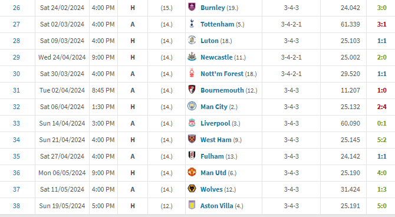The image size is (395, 217).
Task: Click the Man City club crest icon
Action: click(192, 106)
